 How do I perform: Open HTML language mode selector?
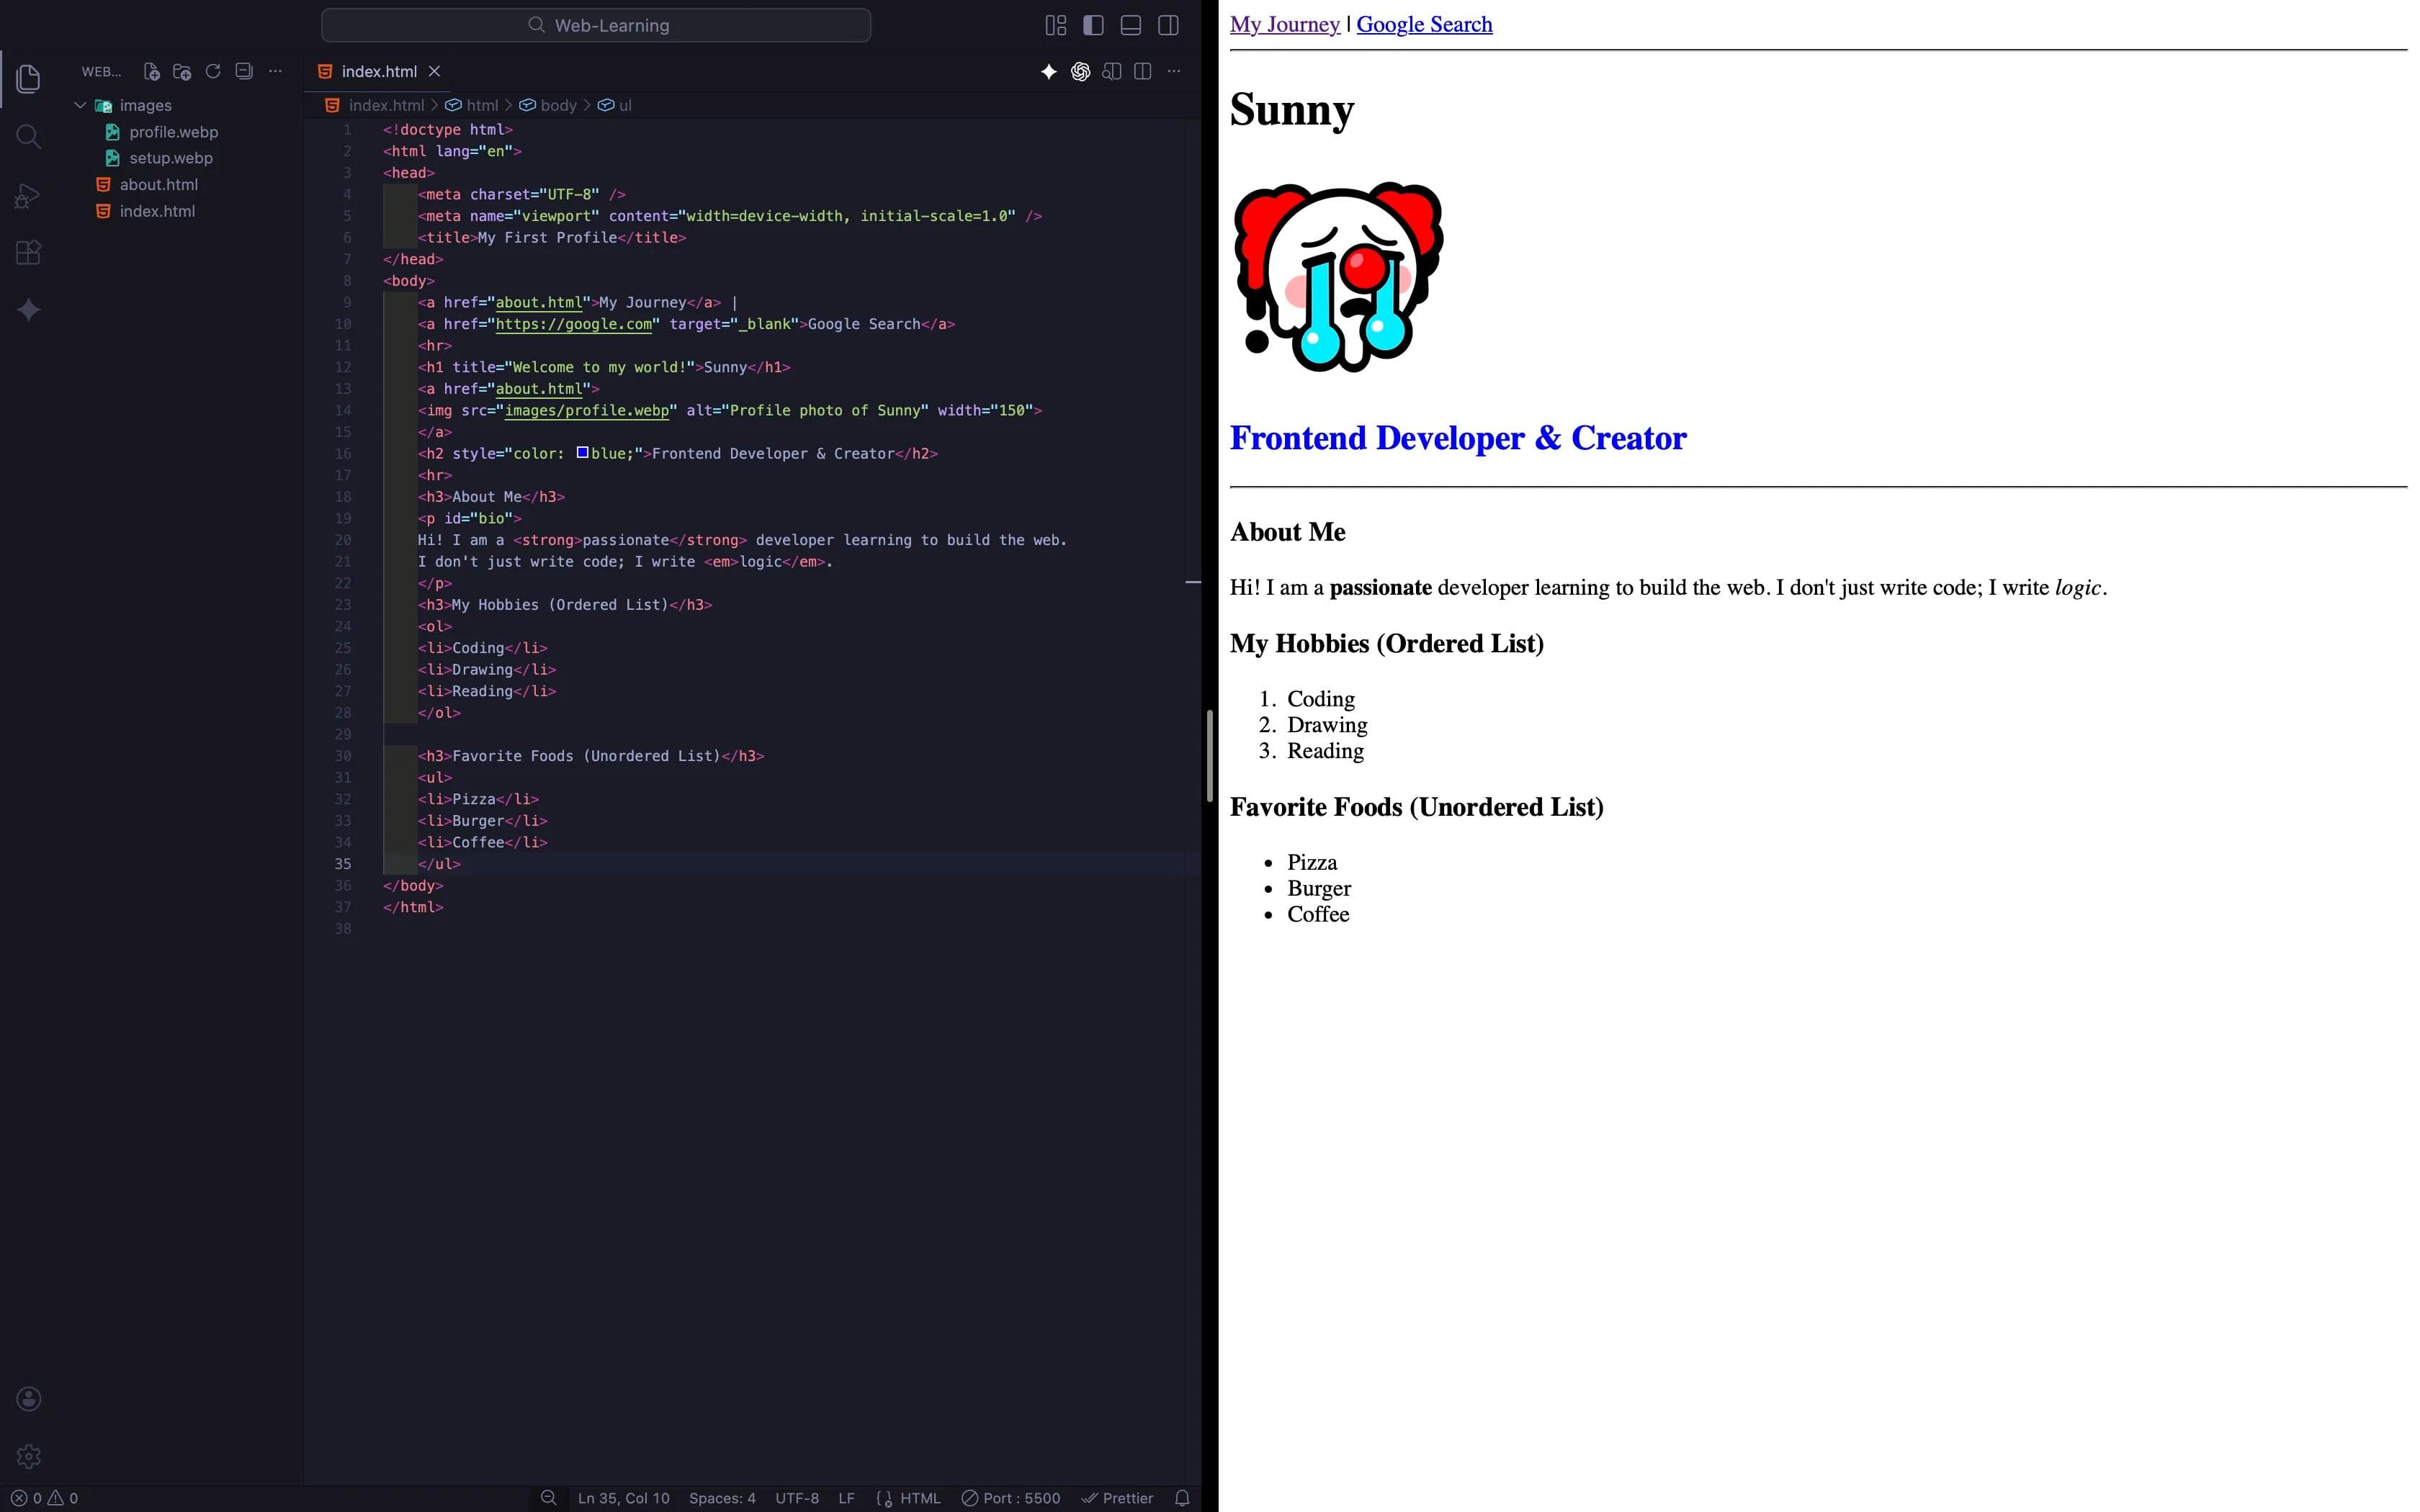pos(919,1498)
